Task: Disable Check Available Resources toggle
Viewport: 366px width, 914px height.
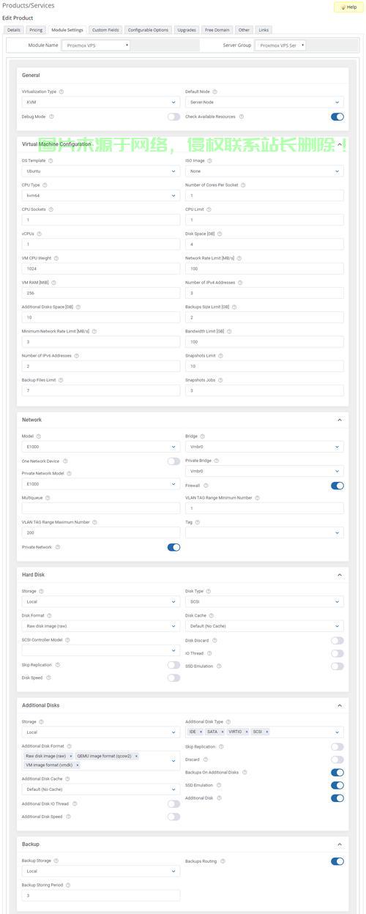Action: coord(337,116)
